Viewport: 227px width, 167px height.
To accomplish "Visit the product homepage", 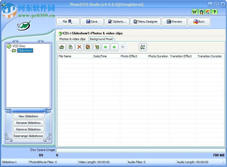I will click(208, 12).
